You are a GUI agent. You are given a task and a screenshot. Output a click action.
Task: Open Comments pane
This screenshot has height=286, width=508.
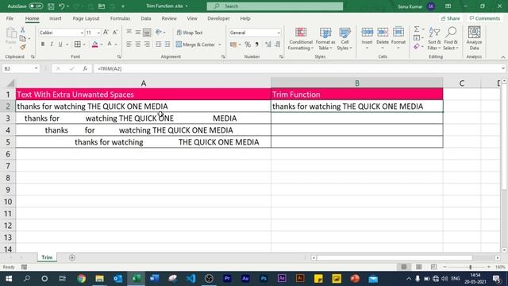[x=485, y=18]
